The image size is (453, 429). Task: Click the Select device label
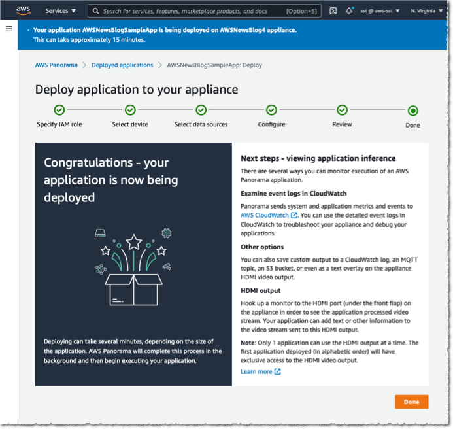coord(130,124)
